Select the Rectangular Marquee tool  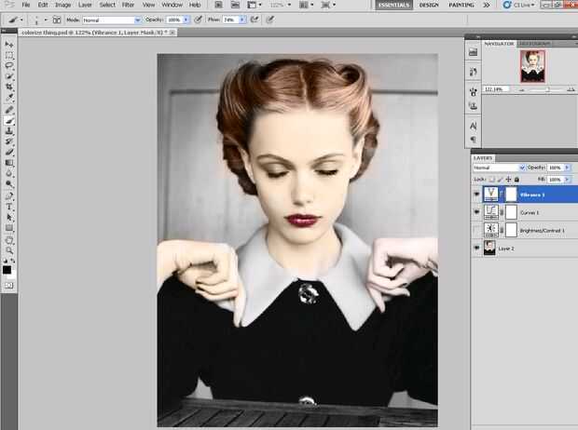[x=8, y=56]
